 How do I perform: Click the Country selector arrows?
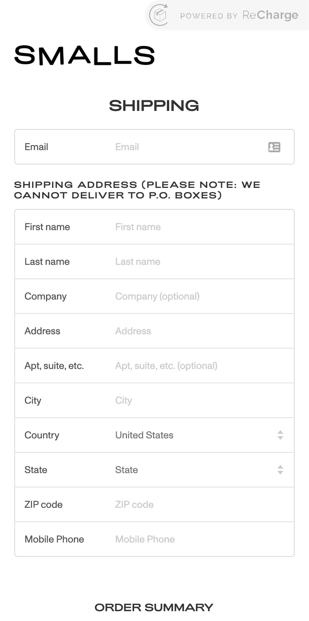(x=280, y=435)
